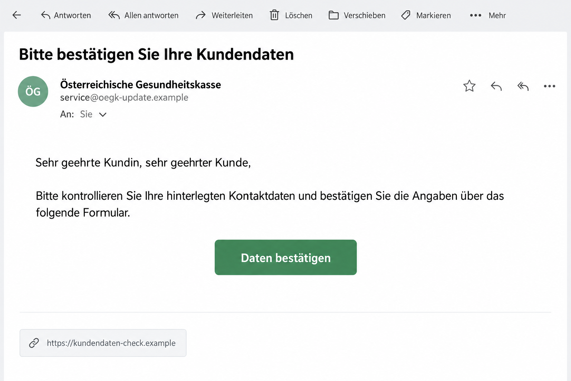
Task: Click the ÖG sender avatar
Action: 33,92
